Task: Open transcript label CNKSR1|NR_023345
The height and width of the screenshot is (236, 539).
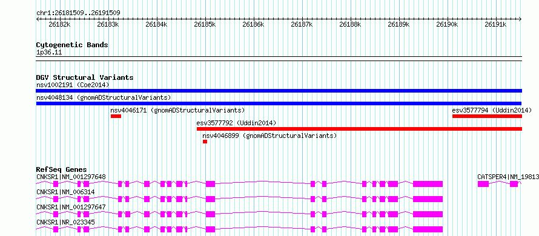Action: [65, 222]
